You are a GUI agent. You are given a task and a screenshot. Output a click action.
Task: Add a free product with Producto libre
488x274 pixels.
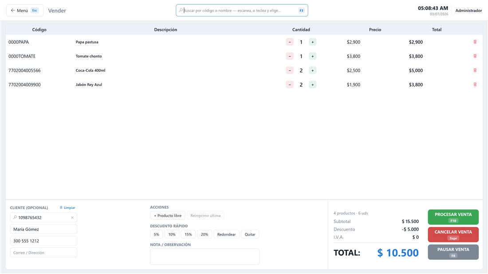(x=168, y=216)
